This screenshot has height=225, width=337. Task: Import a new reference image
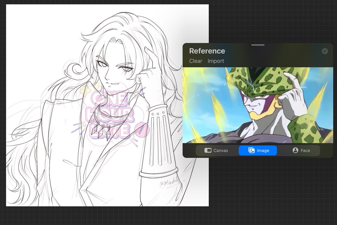tap(216, 61)
